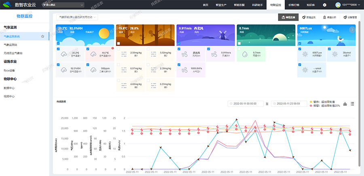
Task: Click the download icon above the chart
Action: [345, 104]
